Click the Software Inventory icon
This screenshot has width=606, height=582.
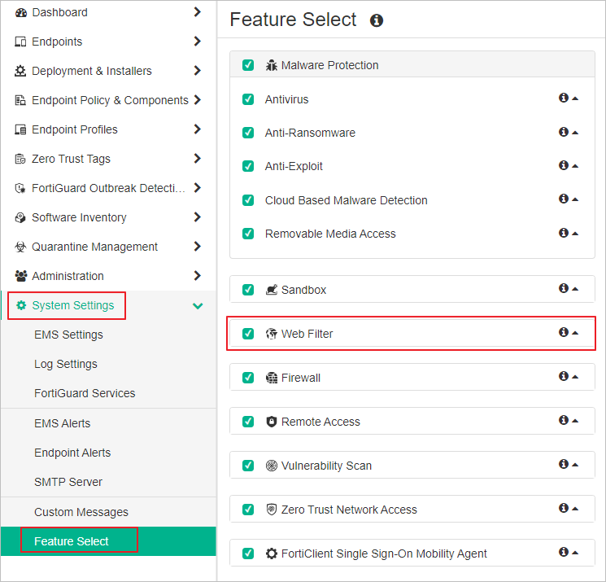click(x=20, y=217)
